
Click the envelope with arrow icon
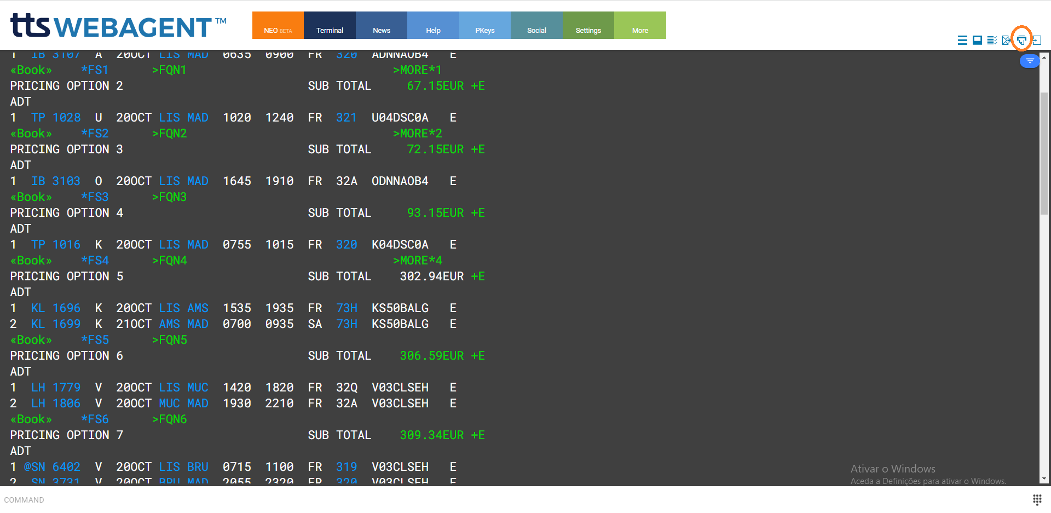click(1006, 40)
